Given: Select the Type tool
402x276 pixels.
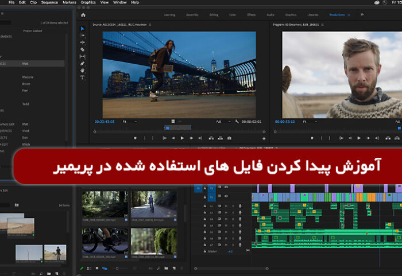Looking at the screenshot, I should 82,77.
